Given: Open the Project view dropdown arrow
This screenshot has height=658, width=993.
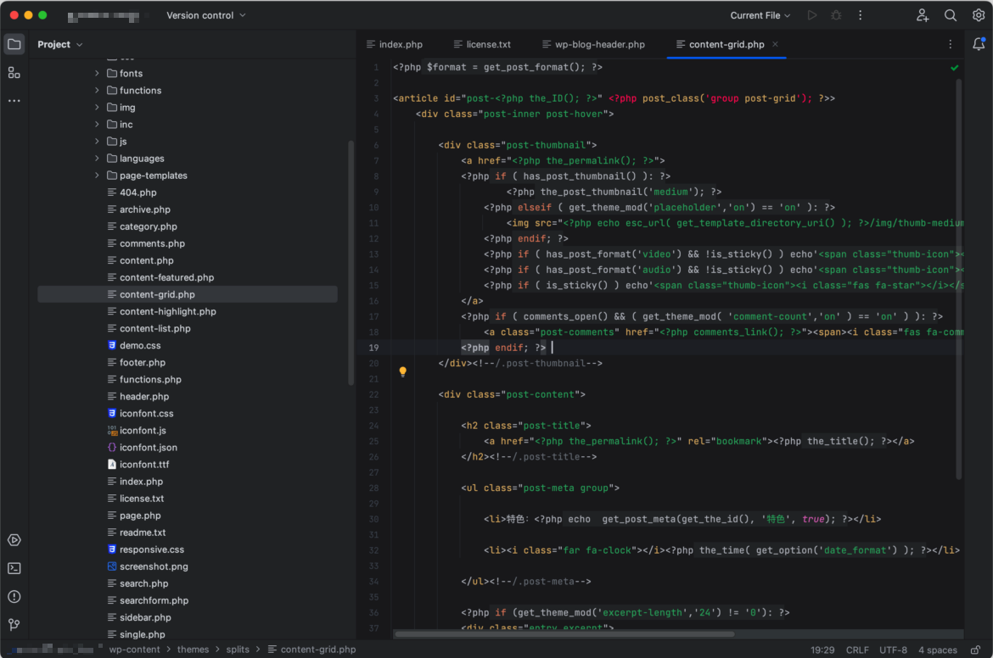Looking at the screenshot, I should tap(78, 43).
